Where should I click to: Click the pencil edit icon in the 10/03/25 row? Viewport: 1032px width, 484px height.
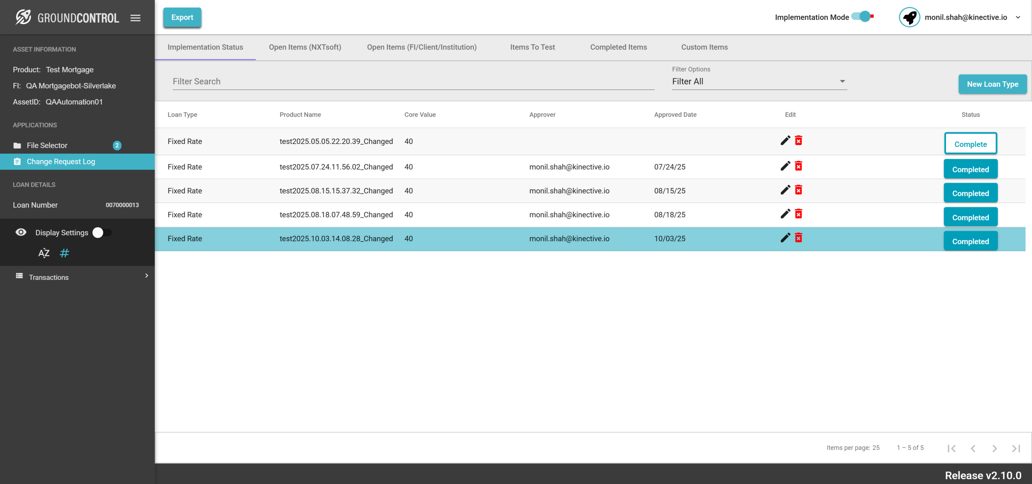(x=785, y=238)
